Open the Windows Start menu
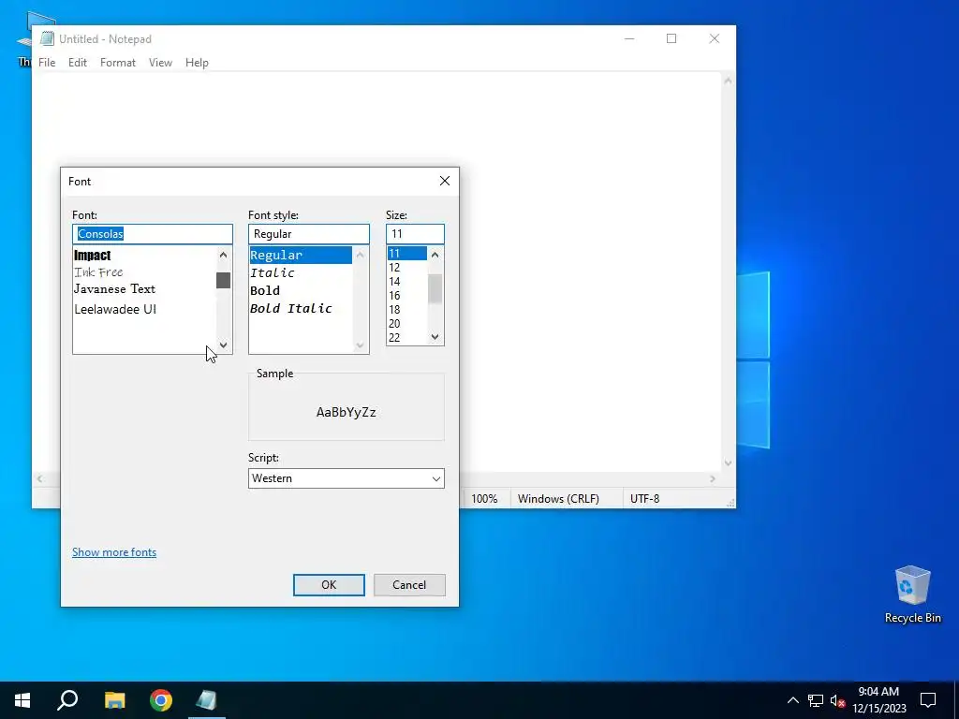 [22, 700]
